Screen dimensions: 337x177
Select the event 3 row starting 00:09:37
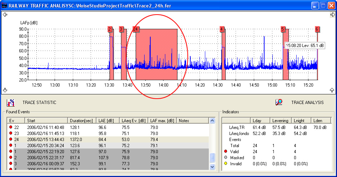[108, 163]
